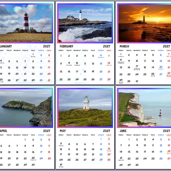171x171 pixels.
Task: Click the Friday header in January's calendar
Action: 33,50
